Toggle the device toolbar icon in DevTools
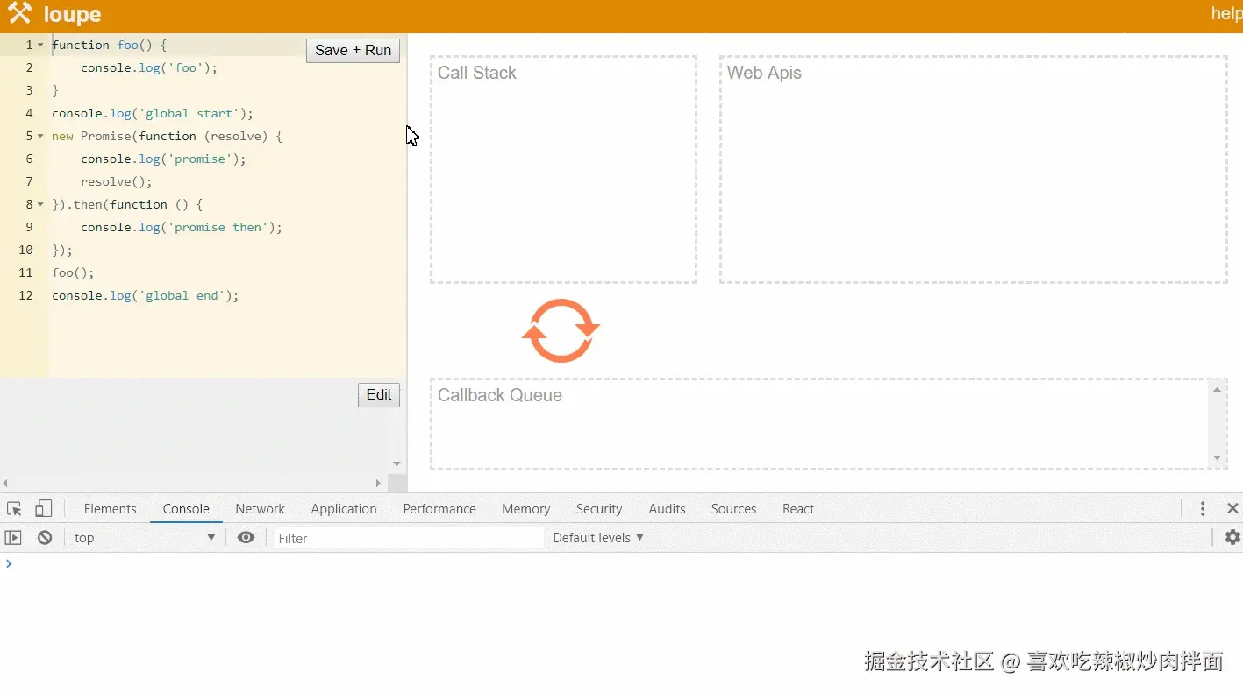The width and height of the screenshot is (1243, 693). 43,509
